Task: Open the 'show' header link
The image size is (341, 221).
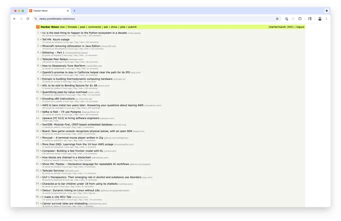Action: pos(114,27)
